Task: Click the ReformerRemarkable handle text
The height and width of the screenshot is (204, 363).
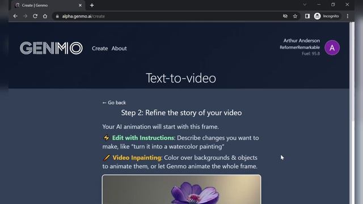Action: coord(299,48)
